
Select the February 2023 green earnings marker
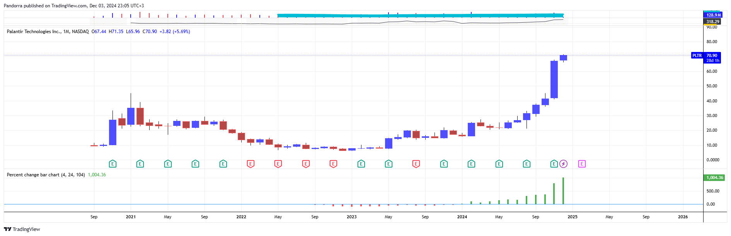point(361,164)
